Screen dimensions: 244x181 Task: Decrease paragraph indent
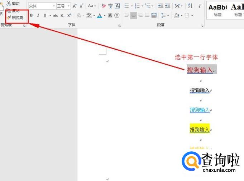click(161, 6)
